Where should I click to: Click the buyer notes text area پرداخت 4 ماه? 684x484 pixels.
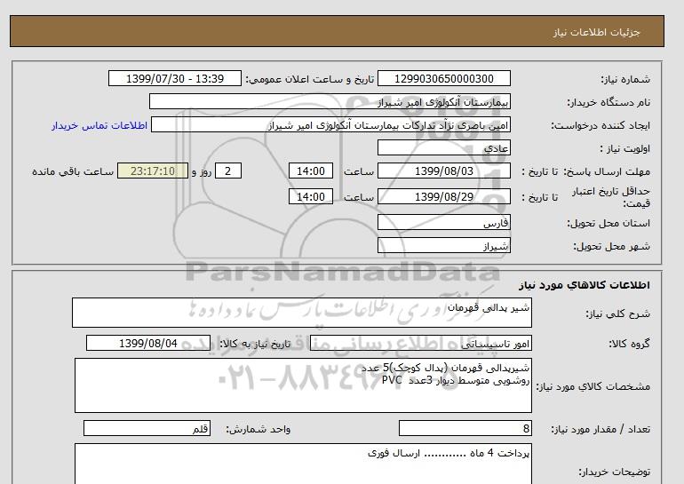(303, 464)
